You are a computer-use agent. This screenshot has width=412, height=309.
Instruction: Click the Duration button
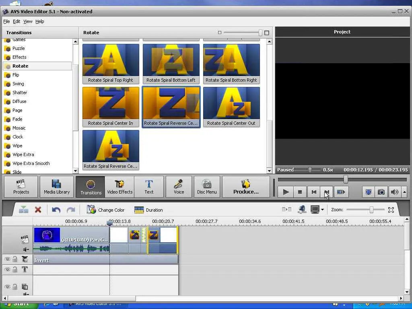[149, 210]
